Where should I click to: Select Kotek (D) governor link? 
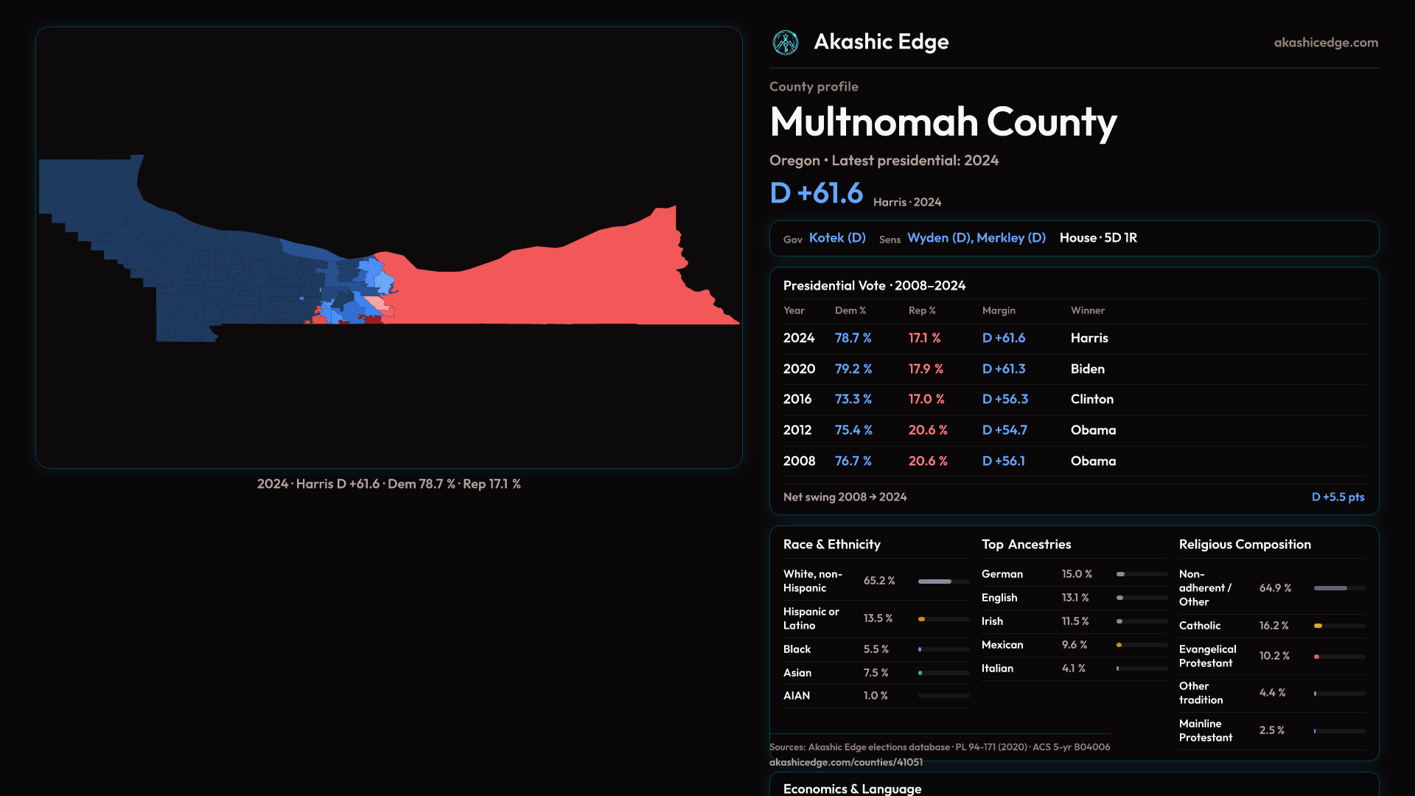pos(837,238)
